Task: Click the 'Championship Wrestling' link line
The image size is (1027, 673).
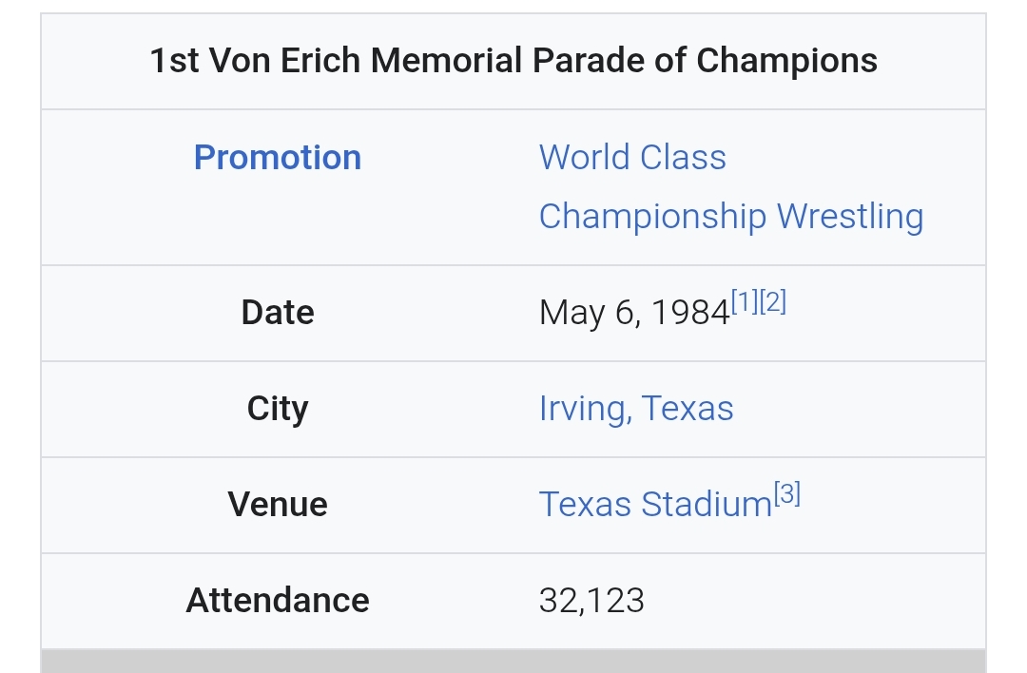Action: pos(730,217)
